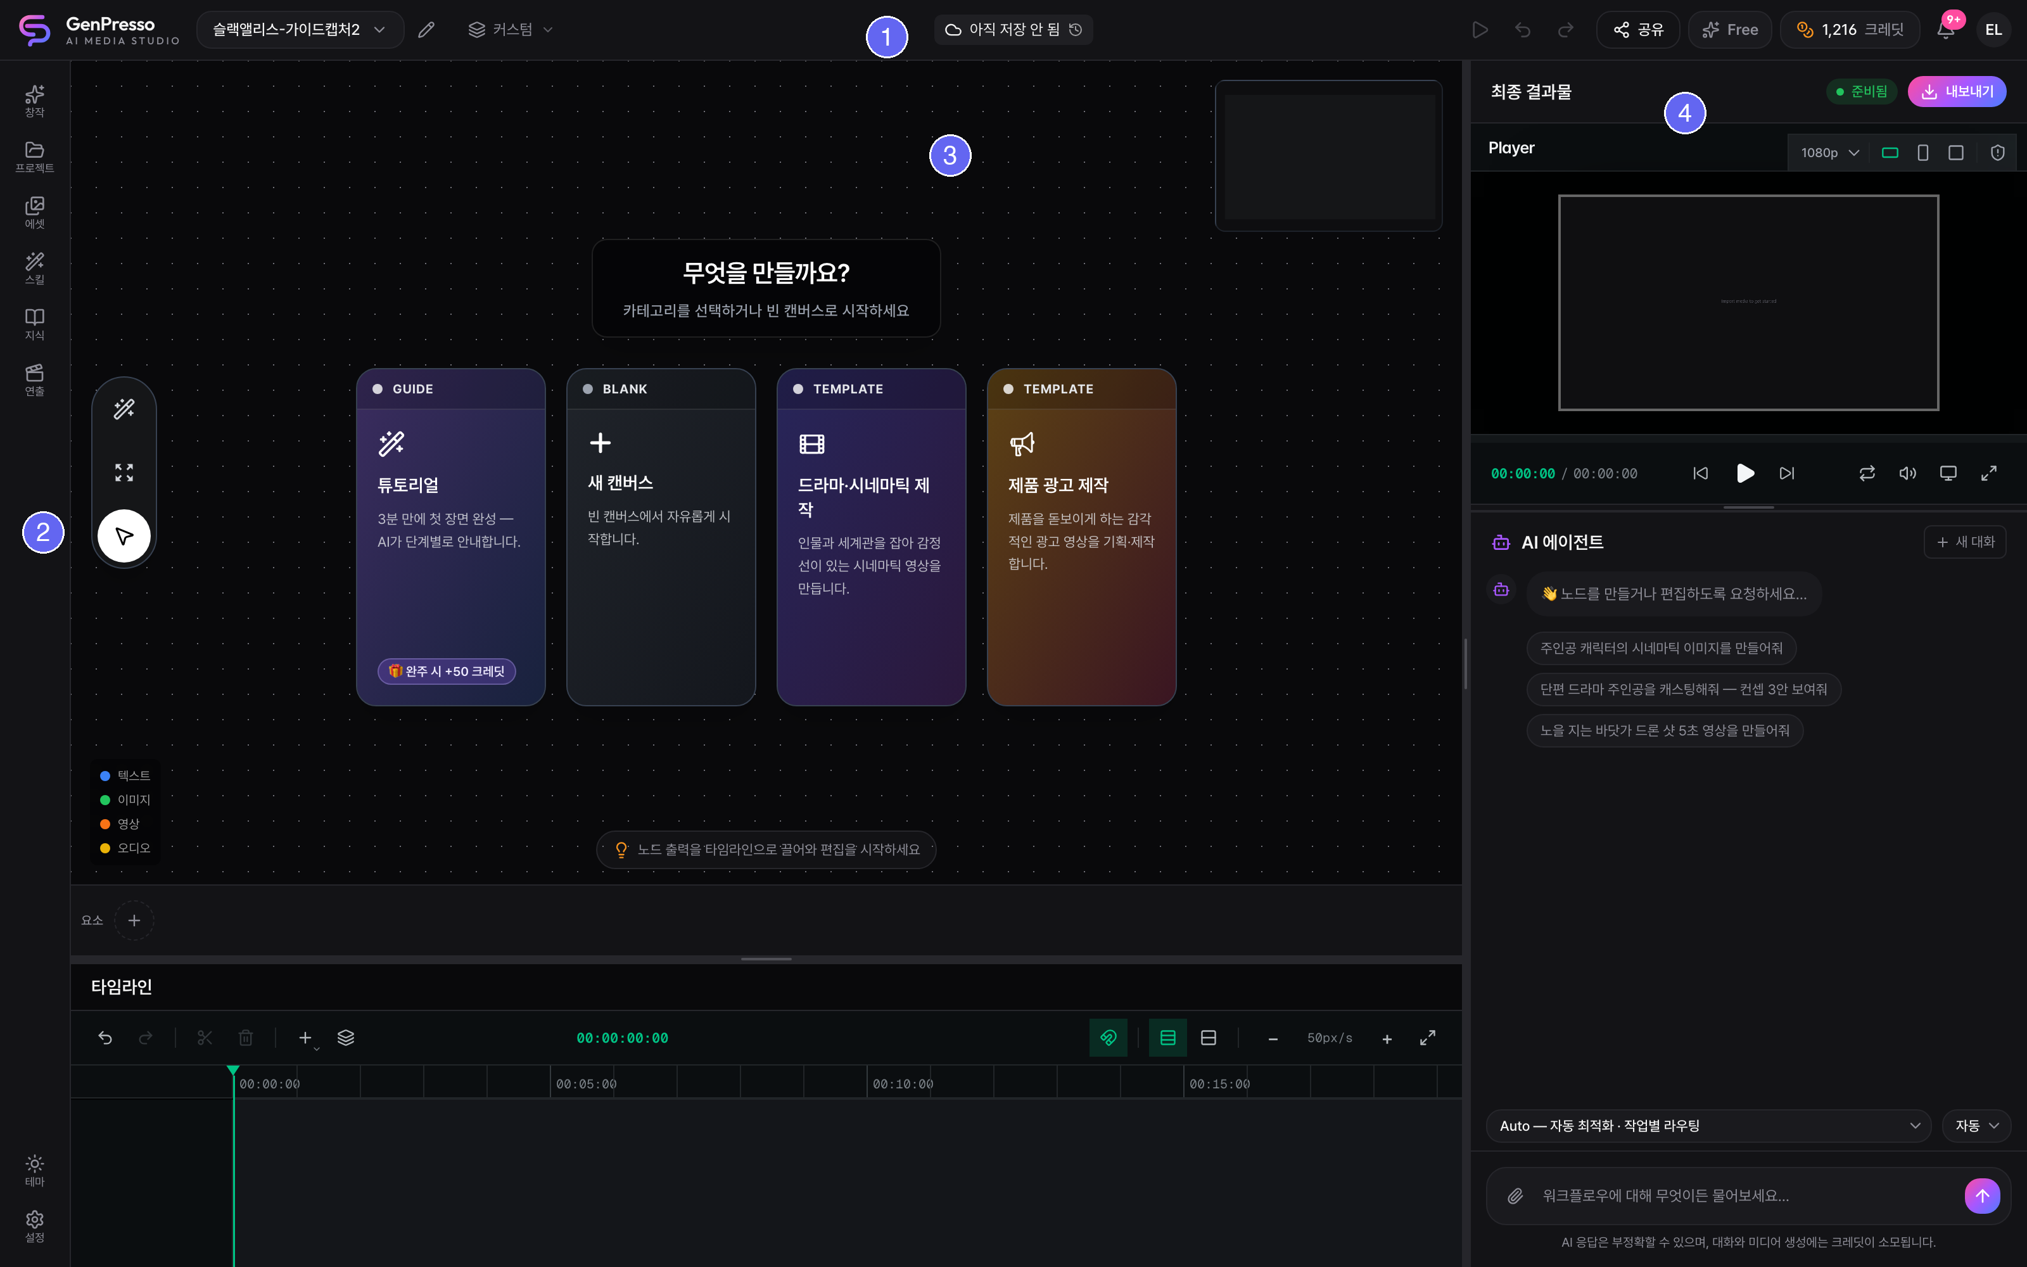Open the 1080p resolution dropdown
The image size is (2027, 1267).
(x=1829, y=153)
